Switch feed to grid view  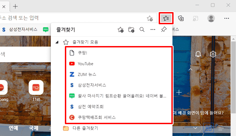[209, 128]
